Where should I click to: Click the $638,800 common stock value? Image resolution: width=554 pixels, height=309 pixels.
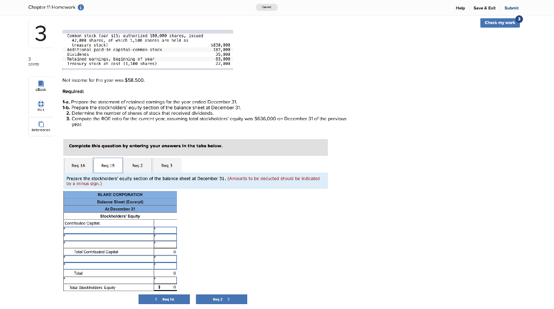click(x=221, y=45)
